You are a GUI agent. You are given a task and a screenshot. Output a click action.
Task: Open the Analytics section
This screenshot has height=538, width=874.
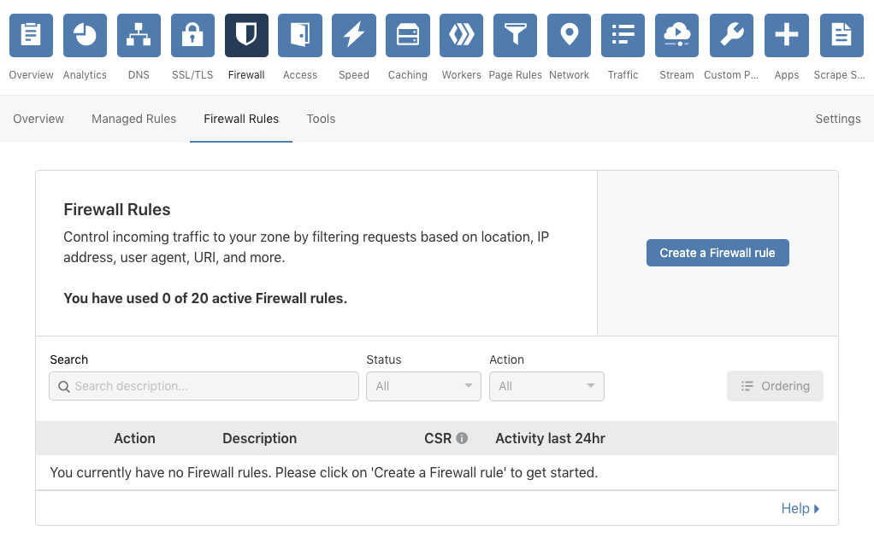pyautogui.click(x=85, y=35)
